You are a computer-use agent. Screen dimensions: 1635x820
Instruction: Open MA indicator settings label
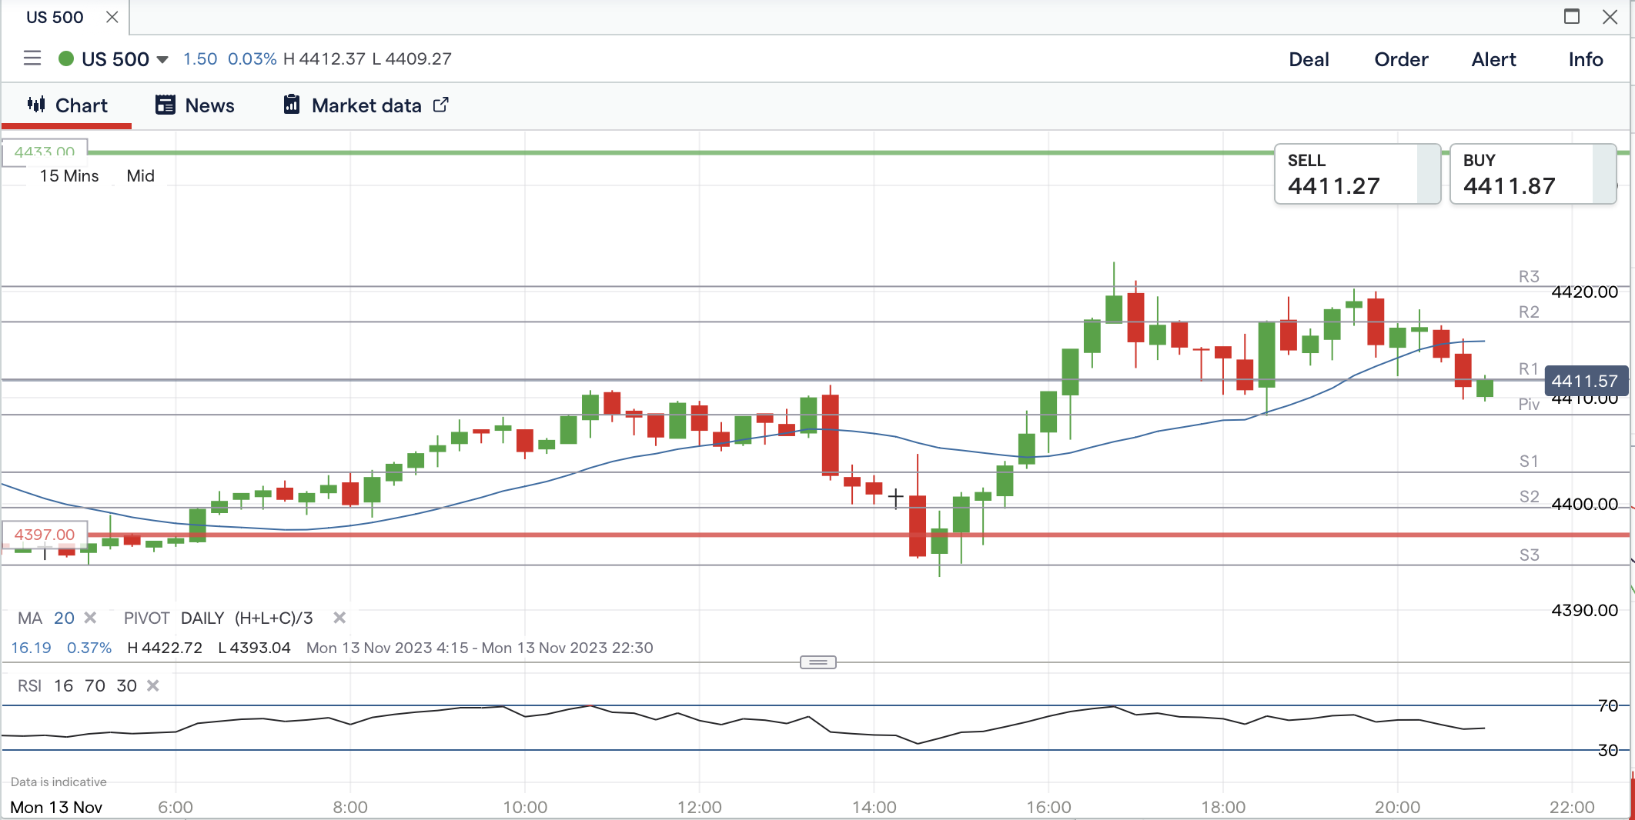30,618
